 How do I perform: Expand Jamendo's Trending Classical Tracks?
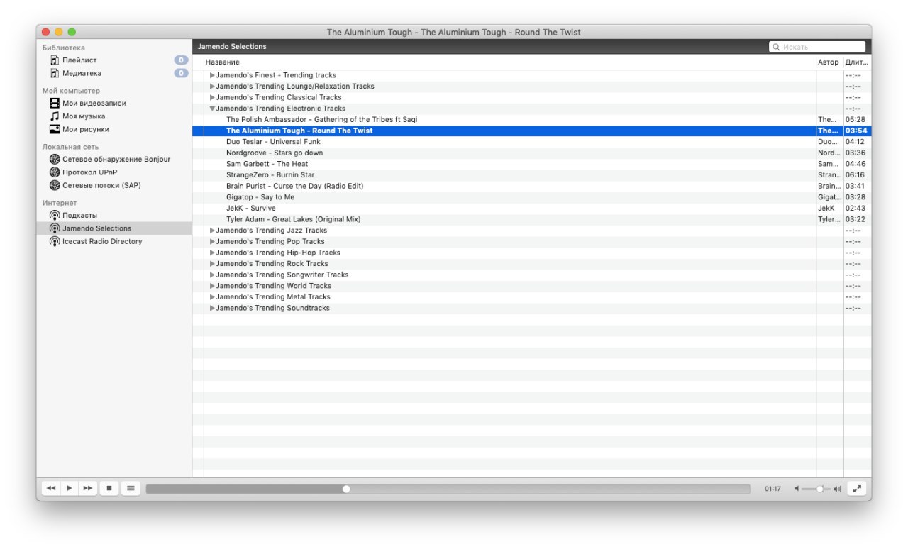(x=212, y=97)
